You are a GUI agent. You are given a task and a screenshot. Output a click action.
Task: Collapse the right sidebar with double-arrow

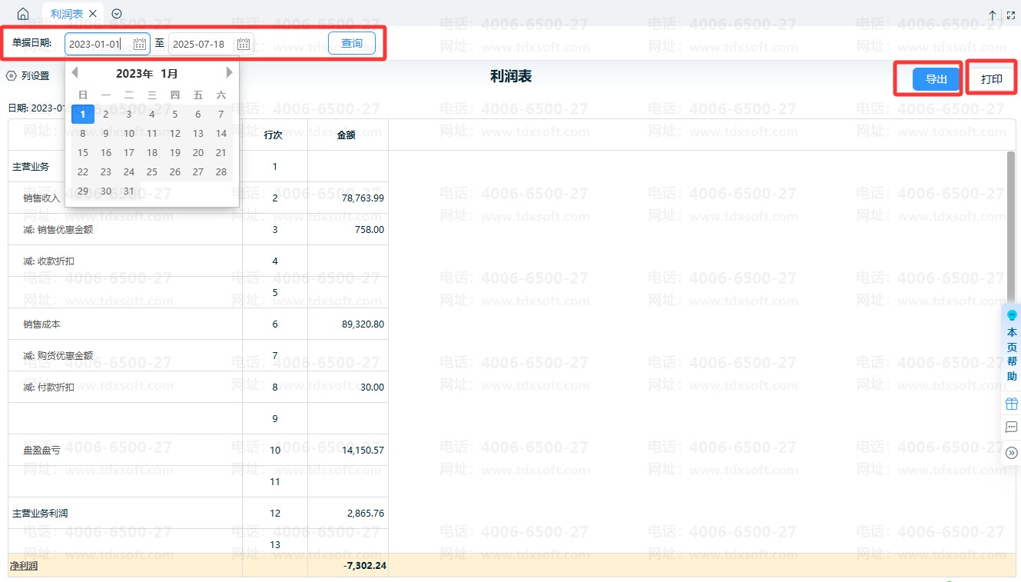[1012, 453]
